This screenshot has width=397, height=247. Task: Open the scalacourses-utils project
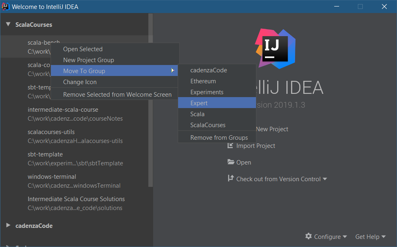75,136
